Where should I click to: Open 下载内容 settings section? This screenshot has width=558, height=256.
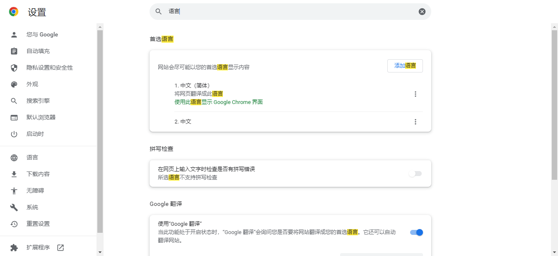38,174
